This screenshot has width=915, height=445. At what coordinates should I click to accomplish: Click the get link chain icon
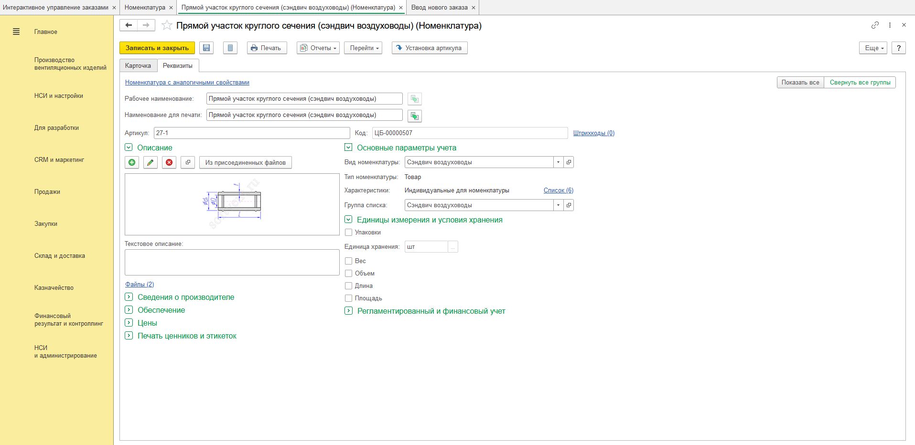click(x=875, y=25)
